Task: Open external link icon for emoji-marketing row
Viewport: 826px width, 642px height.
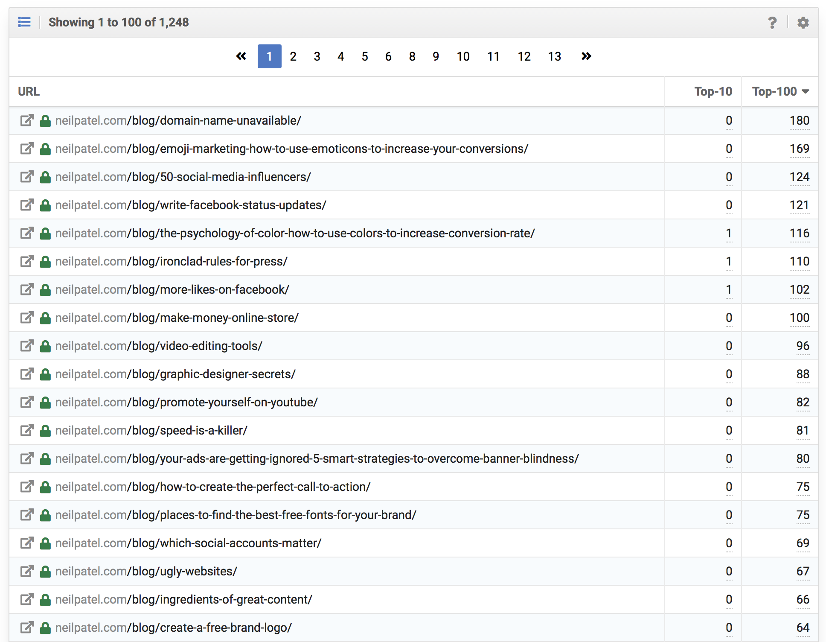Action: coord(27,149)
